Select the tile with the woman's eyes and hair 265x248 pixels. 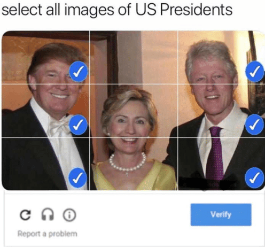[x=134, y=111]
